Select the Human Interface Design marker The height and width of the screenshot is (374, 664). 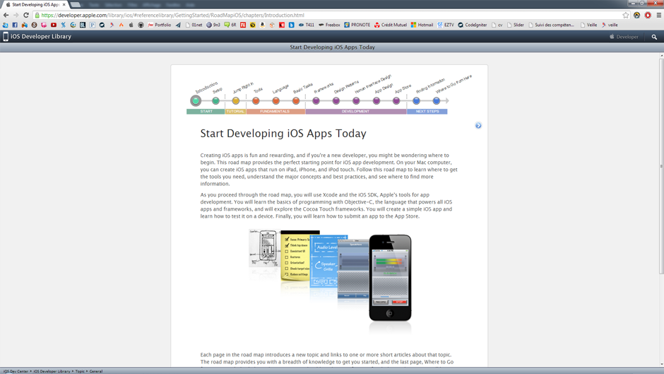(356, 101)
